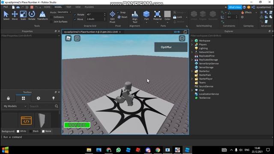
Task: Switch to the PLUGINS ribbon tab
Action: (89, 7)
